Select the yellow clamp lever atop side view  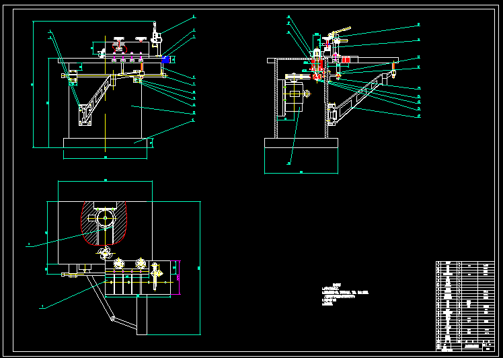coord(340,31)
